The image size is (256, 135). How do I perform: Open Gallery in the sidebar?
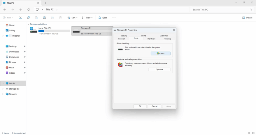click(x=10, y=30)
